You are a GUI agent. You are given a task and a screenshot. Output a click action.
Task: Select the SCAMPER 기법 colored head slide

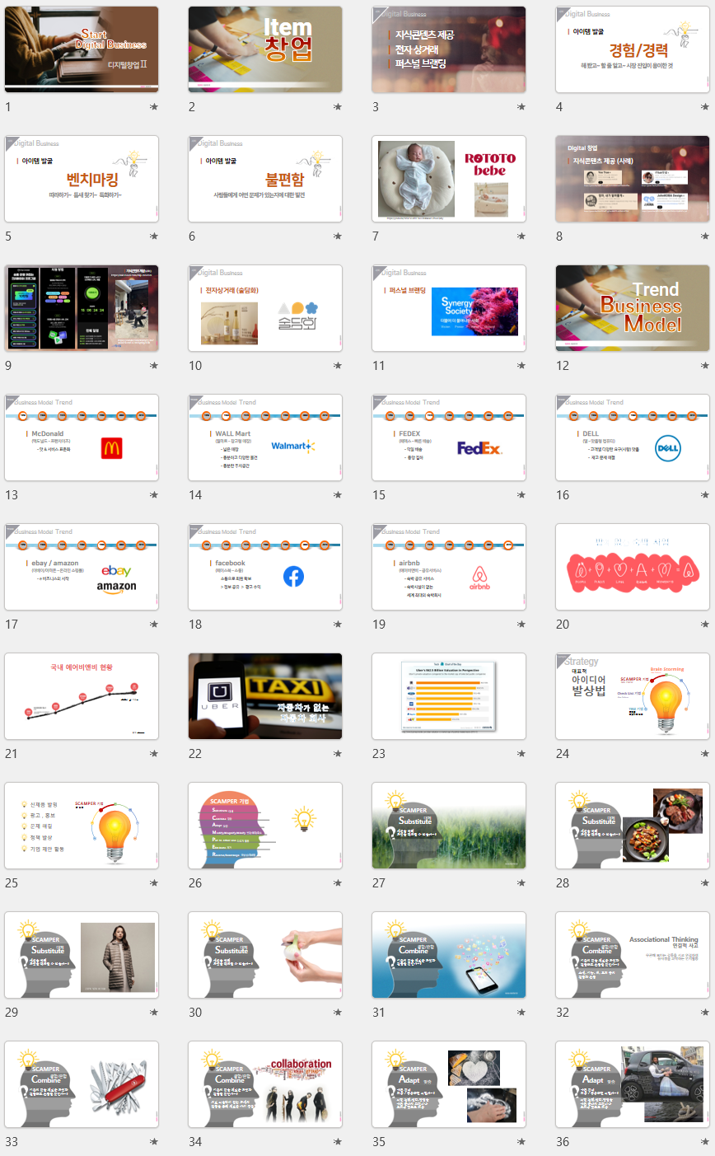pos(265,826)
